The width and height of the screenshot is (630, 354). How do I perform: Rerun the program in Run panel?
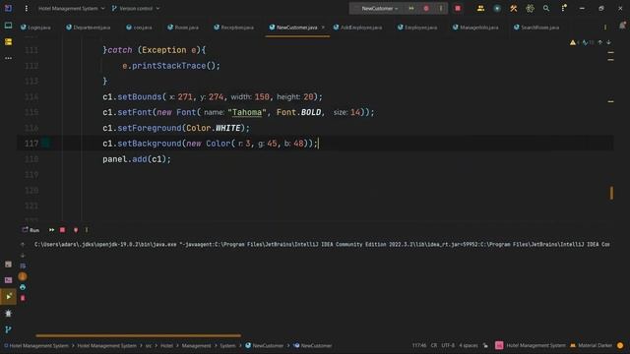pyautogui.click(x=51, y=230)
